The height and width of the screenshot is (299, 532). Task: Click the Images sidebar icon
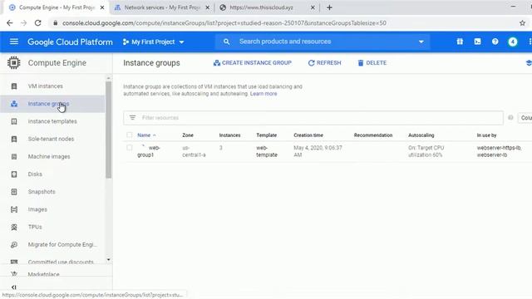coord(14,209)
